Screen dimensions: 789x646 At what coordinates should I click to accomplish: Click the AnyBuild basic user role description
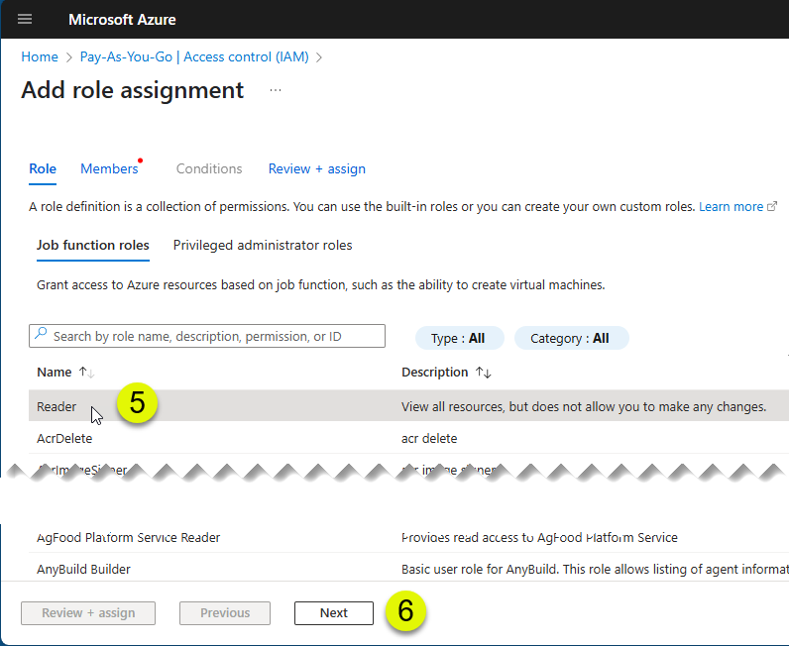click(x=595, y=570)
